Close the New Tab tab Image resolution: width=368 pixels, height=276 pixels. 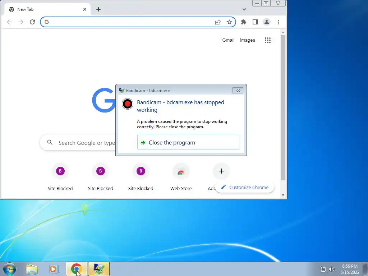pyautogui.click(x=85, y=9)
